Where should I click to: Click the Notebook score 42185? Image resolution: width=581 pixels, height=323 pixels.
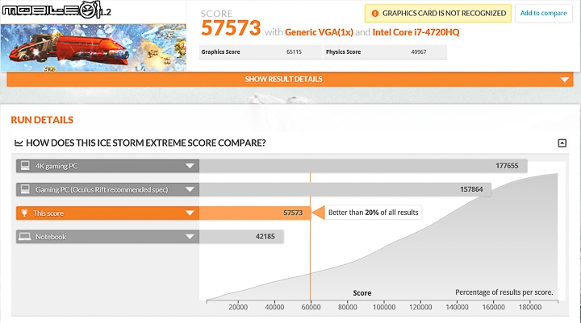point(265,237)
